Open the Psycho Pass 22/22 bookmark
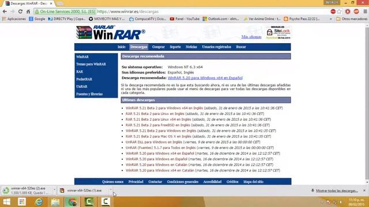 click(302, 19)
